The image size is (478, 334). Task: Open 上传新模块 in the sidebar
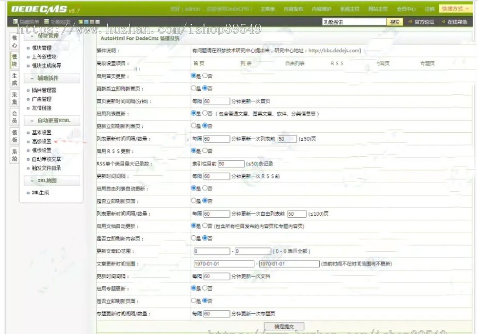(44, 57)
